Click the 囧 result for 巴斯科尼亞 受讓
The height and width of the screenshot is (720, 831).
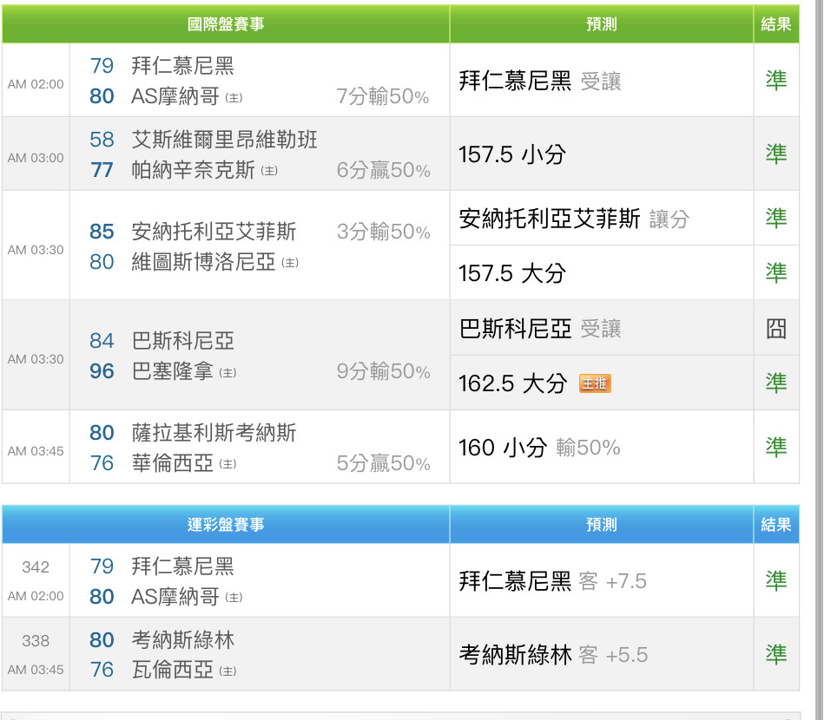pyautogui.click(x=776, y=329)
